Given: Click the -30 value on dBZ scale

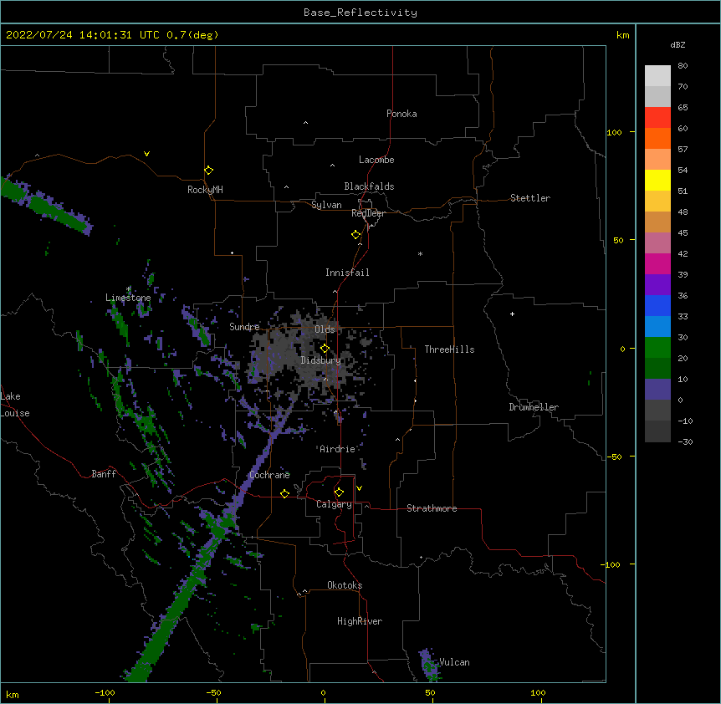Looking at the screenshot, I should point(685,441).
